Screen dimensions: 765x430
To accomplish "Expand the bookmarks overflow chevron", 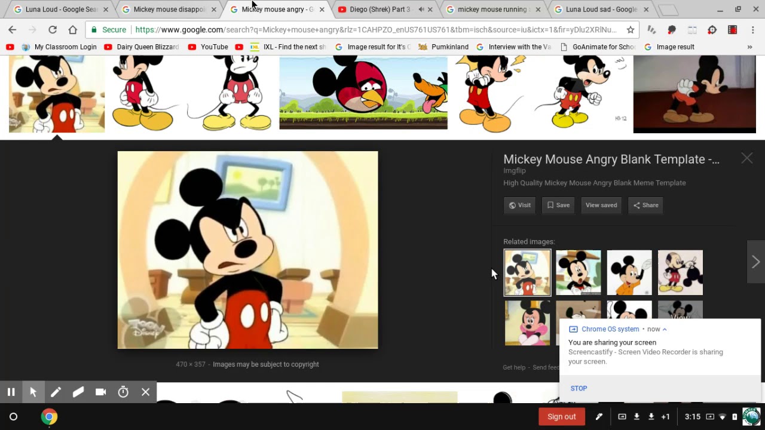I will click(749, 47).
